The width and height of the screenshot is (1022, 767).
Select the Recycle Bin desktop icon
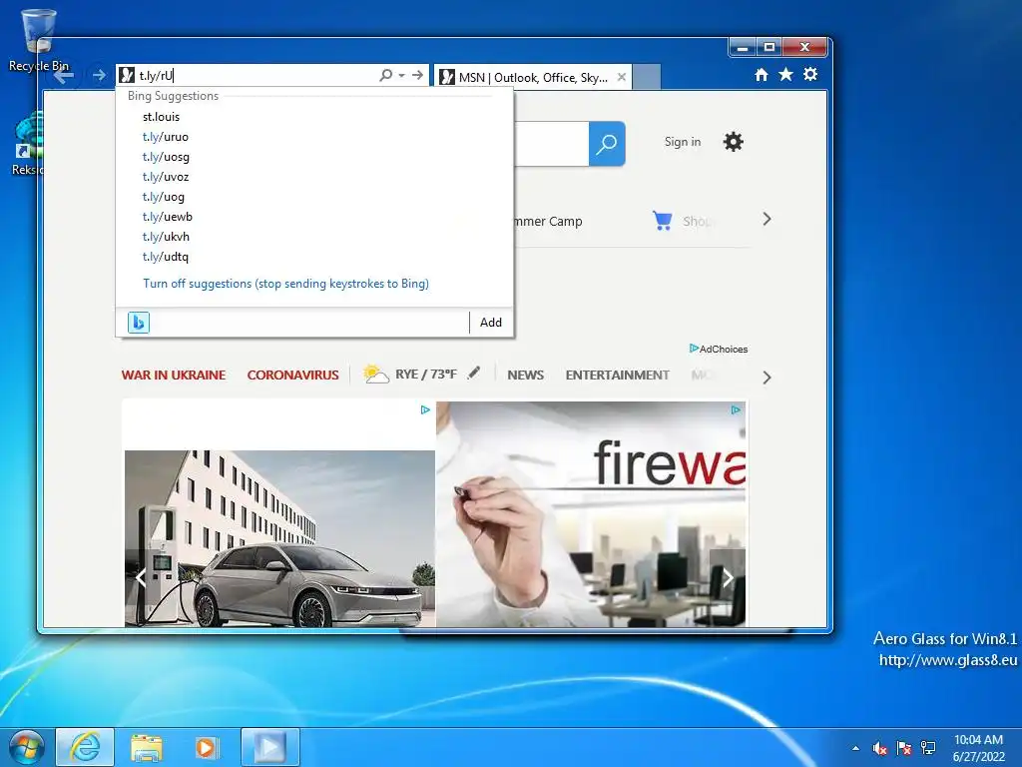pyautogui.click(x=39, y=40)
